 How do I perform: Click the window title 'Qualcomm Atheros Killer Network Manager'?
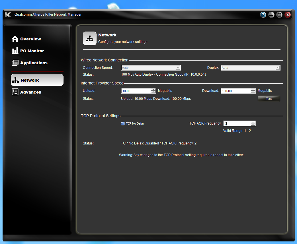point(48,15)
